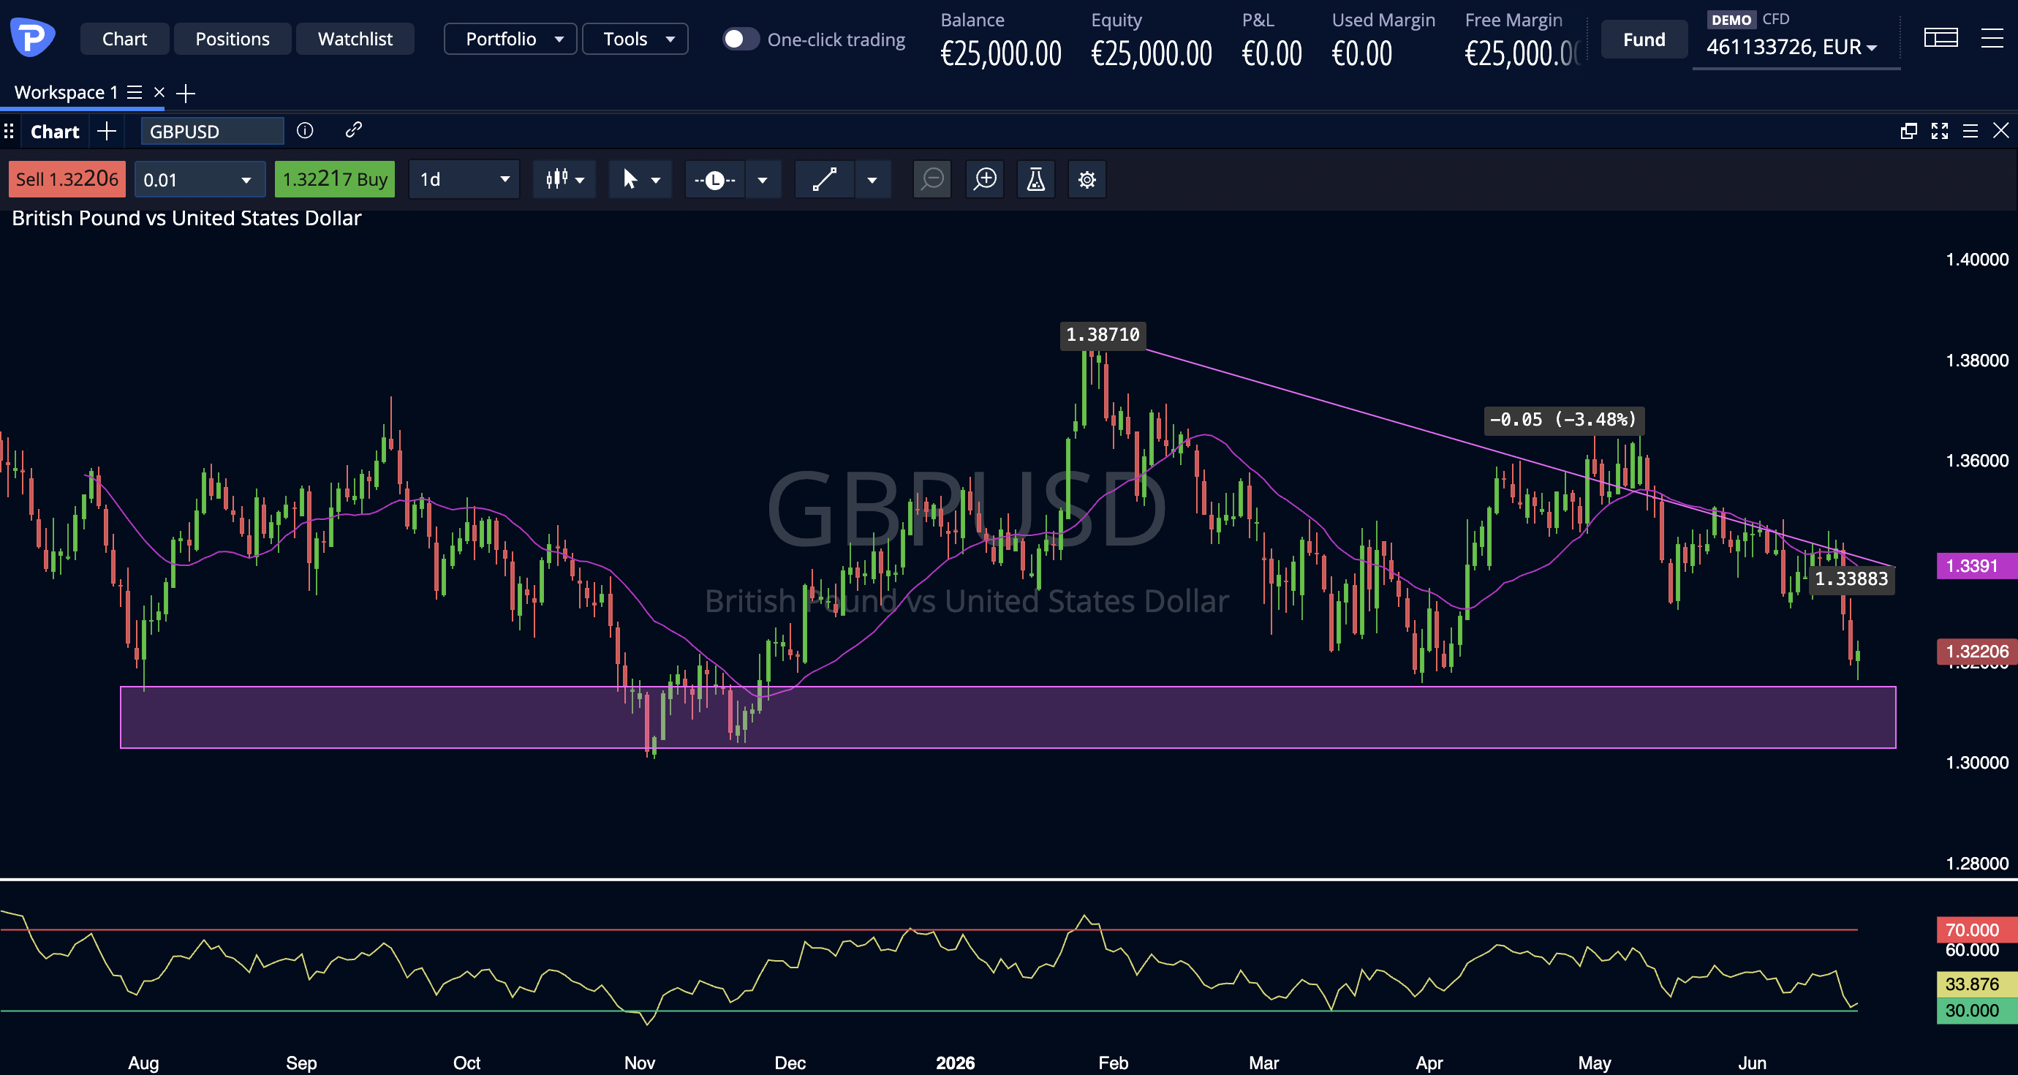Open the 0.01 lot size dropdown

(x=200, y=179)
